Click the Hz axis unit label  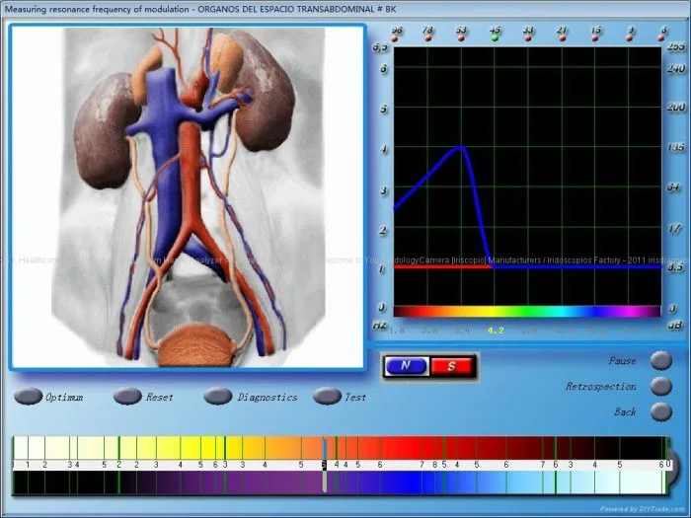click(x=380, y=326)
